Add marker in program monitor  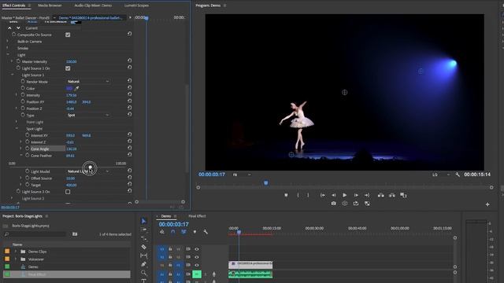coord(286,195)
